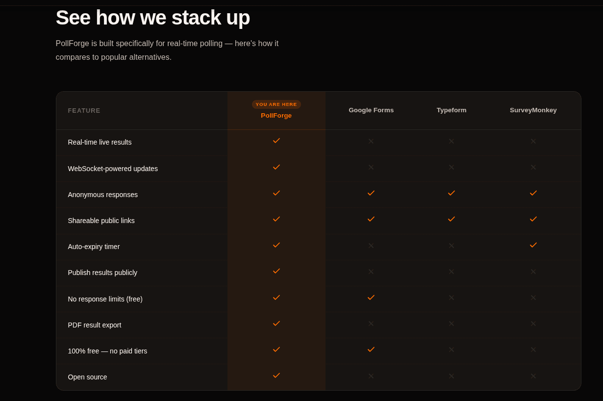Screen dimensions: 603x401
Task: Click Typeform cross for Auto-expiry timer
Action: click(452, 246)
